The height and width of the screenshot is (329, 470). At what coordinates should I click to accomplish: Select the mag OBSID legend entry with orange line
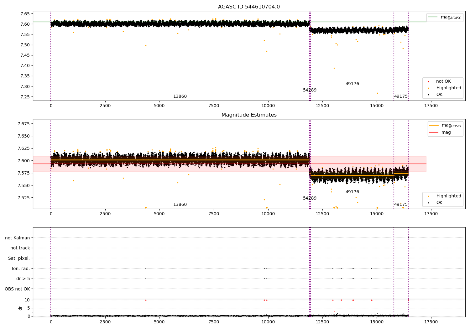tap(445, 125)
